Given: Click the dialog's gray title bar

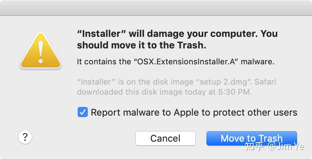Looking at the screenshot, I should click(x=156, y=8).
